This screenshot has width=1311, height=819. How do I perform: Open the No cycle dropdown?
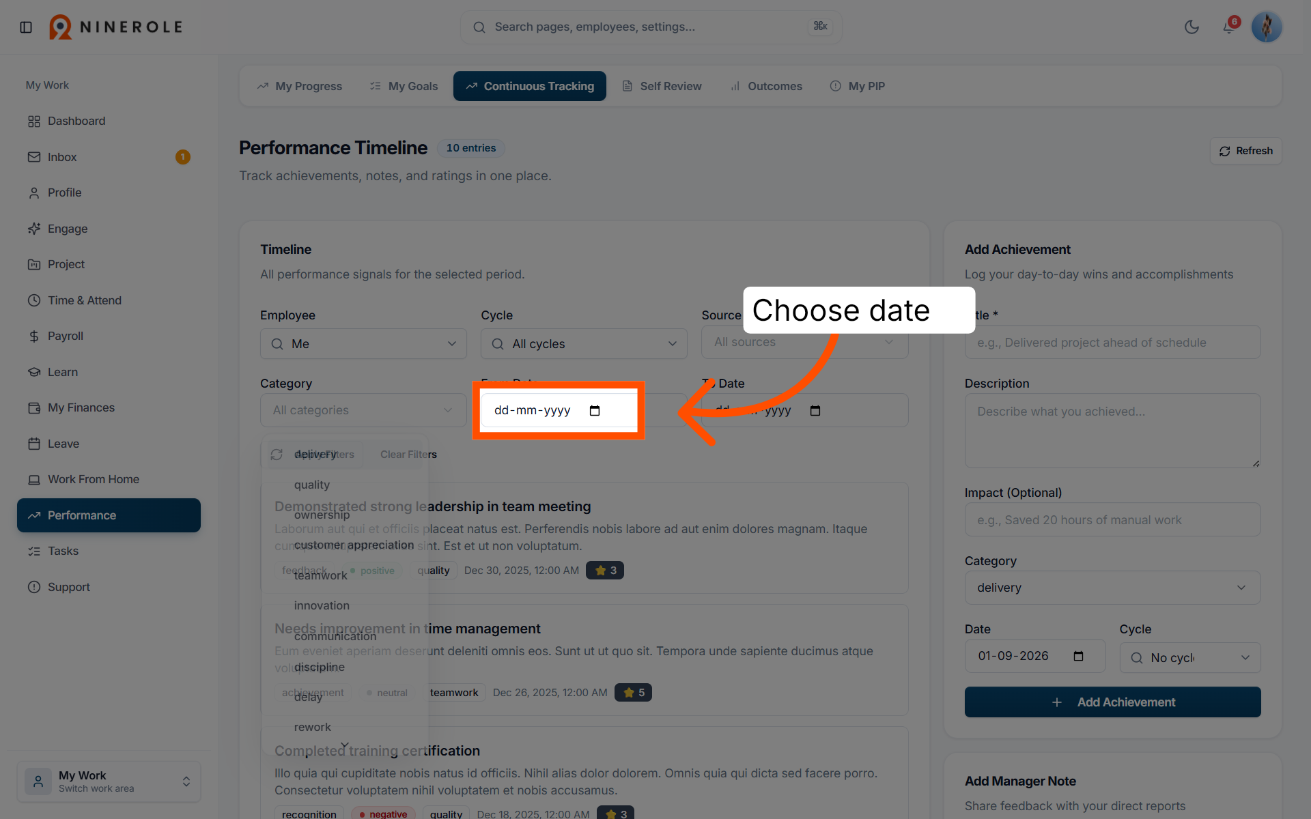coord(1190,658)
